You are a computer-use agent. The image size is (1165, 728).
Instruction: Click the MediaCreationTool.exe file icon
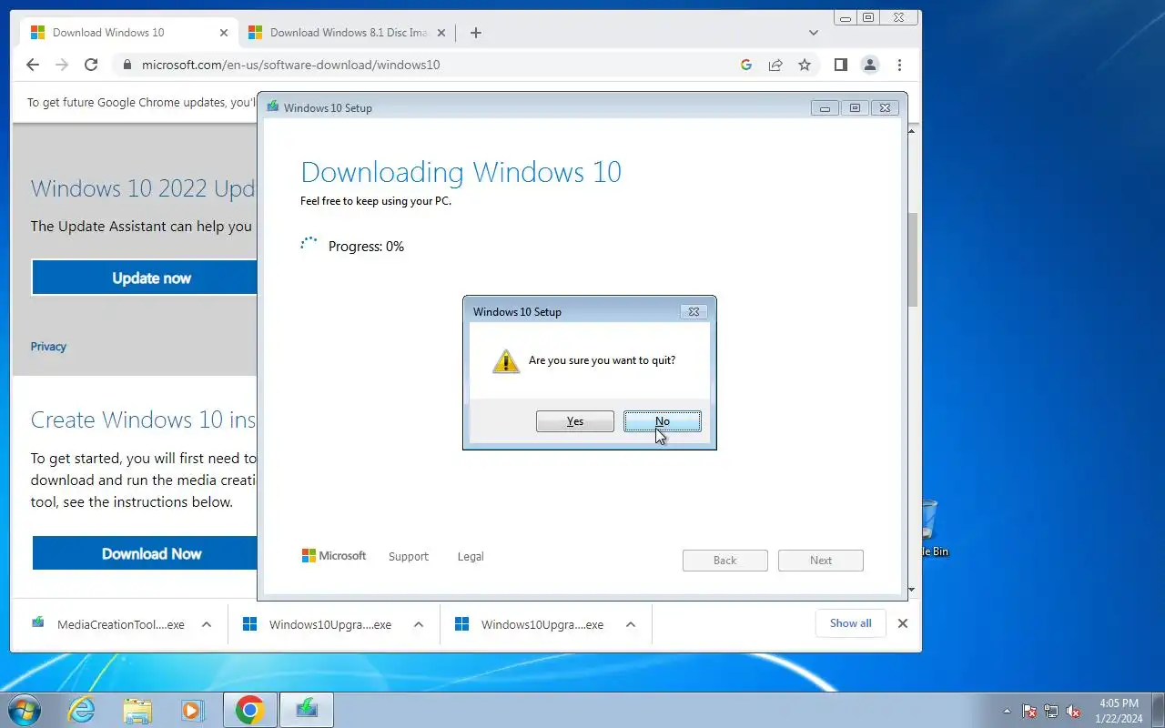click(x=37, y=623)
